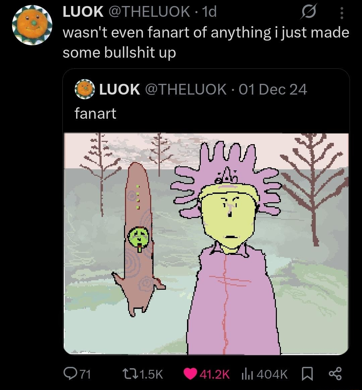Toggle the bookmark icon

[306, 374]
